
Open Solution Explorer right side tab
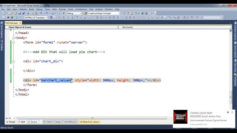(x=236, y=31)
